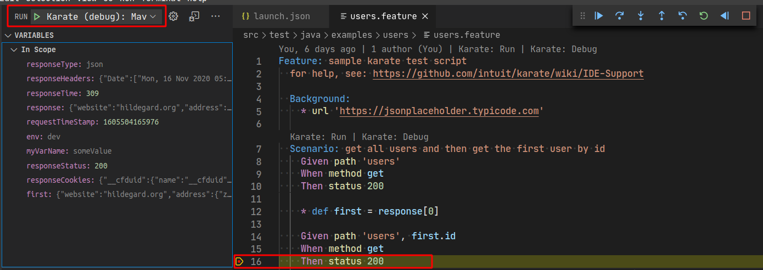Open launch.json via the gear icon
Viewport: 763px width, 270px height.
(x=173, y=16)
